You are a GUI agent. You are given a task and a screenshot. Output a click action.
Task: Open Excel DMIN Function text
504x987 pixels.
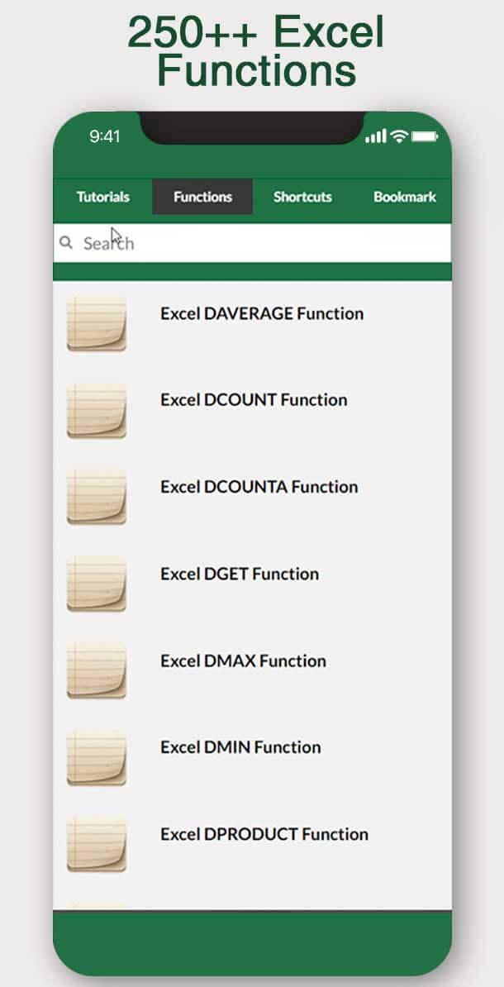(x=241, y=747)
